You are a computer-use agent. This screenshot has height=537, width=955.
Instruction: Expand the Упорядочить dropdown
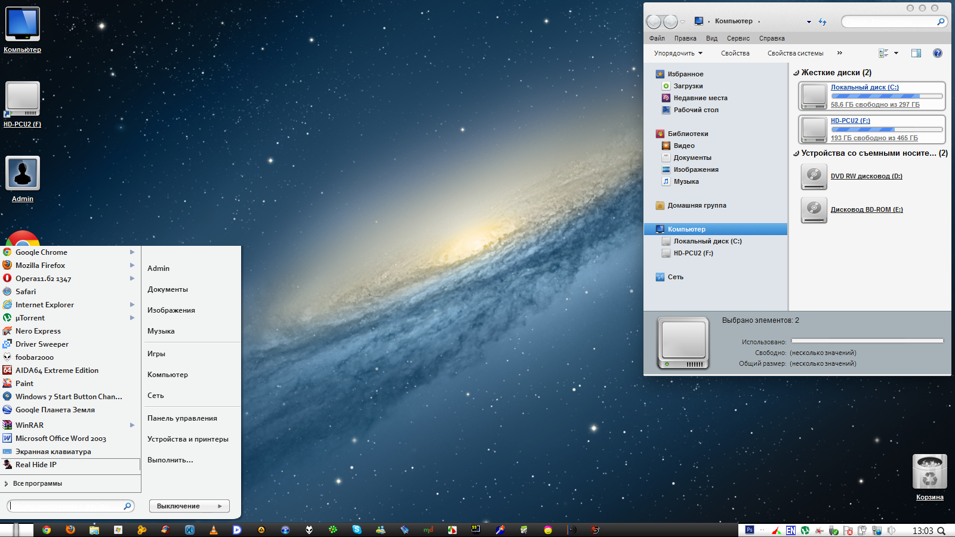pyautogui.click(x=678, y=53)
